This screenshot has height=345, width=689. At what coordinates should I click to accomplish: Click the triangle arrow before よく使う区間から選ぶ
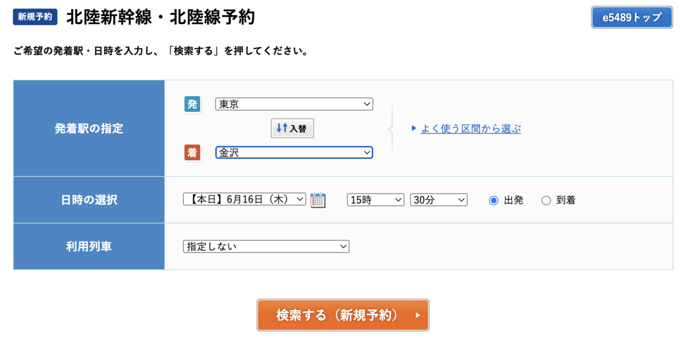414,129
